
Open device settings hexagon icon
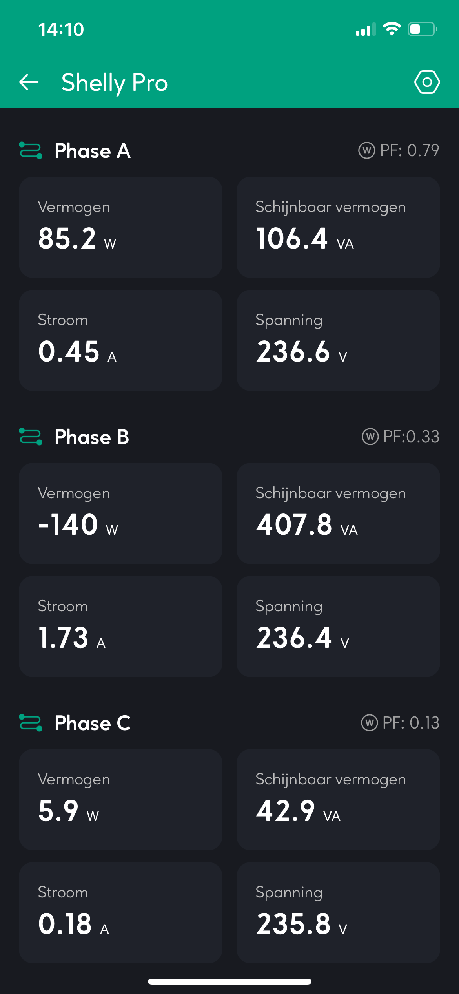pyautogui.click(x=427, y=82)
